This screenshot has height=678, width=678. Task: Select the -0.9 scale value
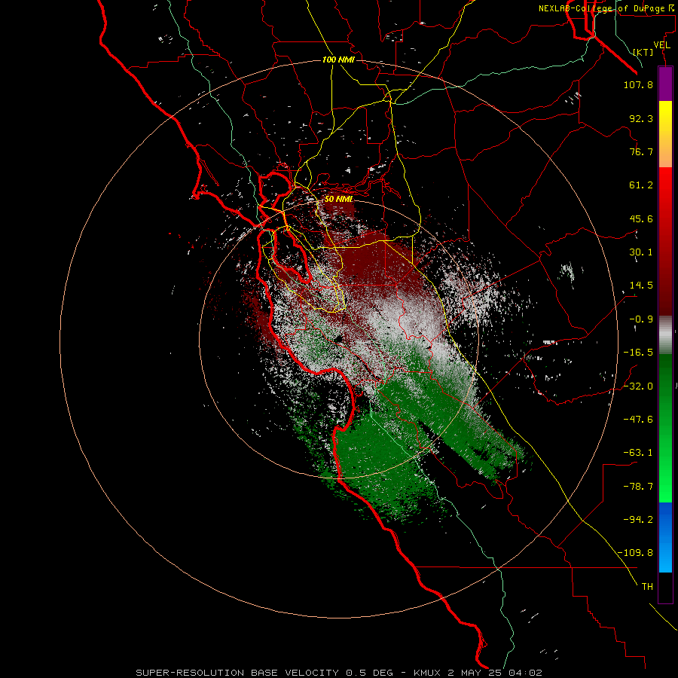point(641,319)
